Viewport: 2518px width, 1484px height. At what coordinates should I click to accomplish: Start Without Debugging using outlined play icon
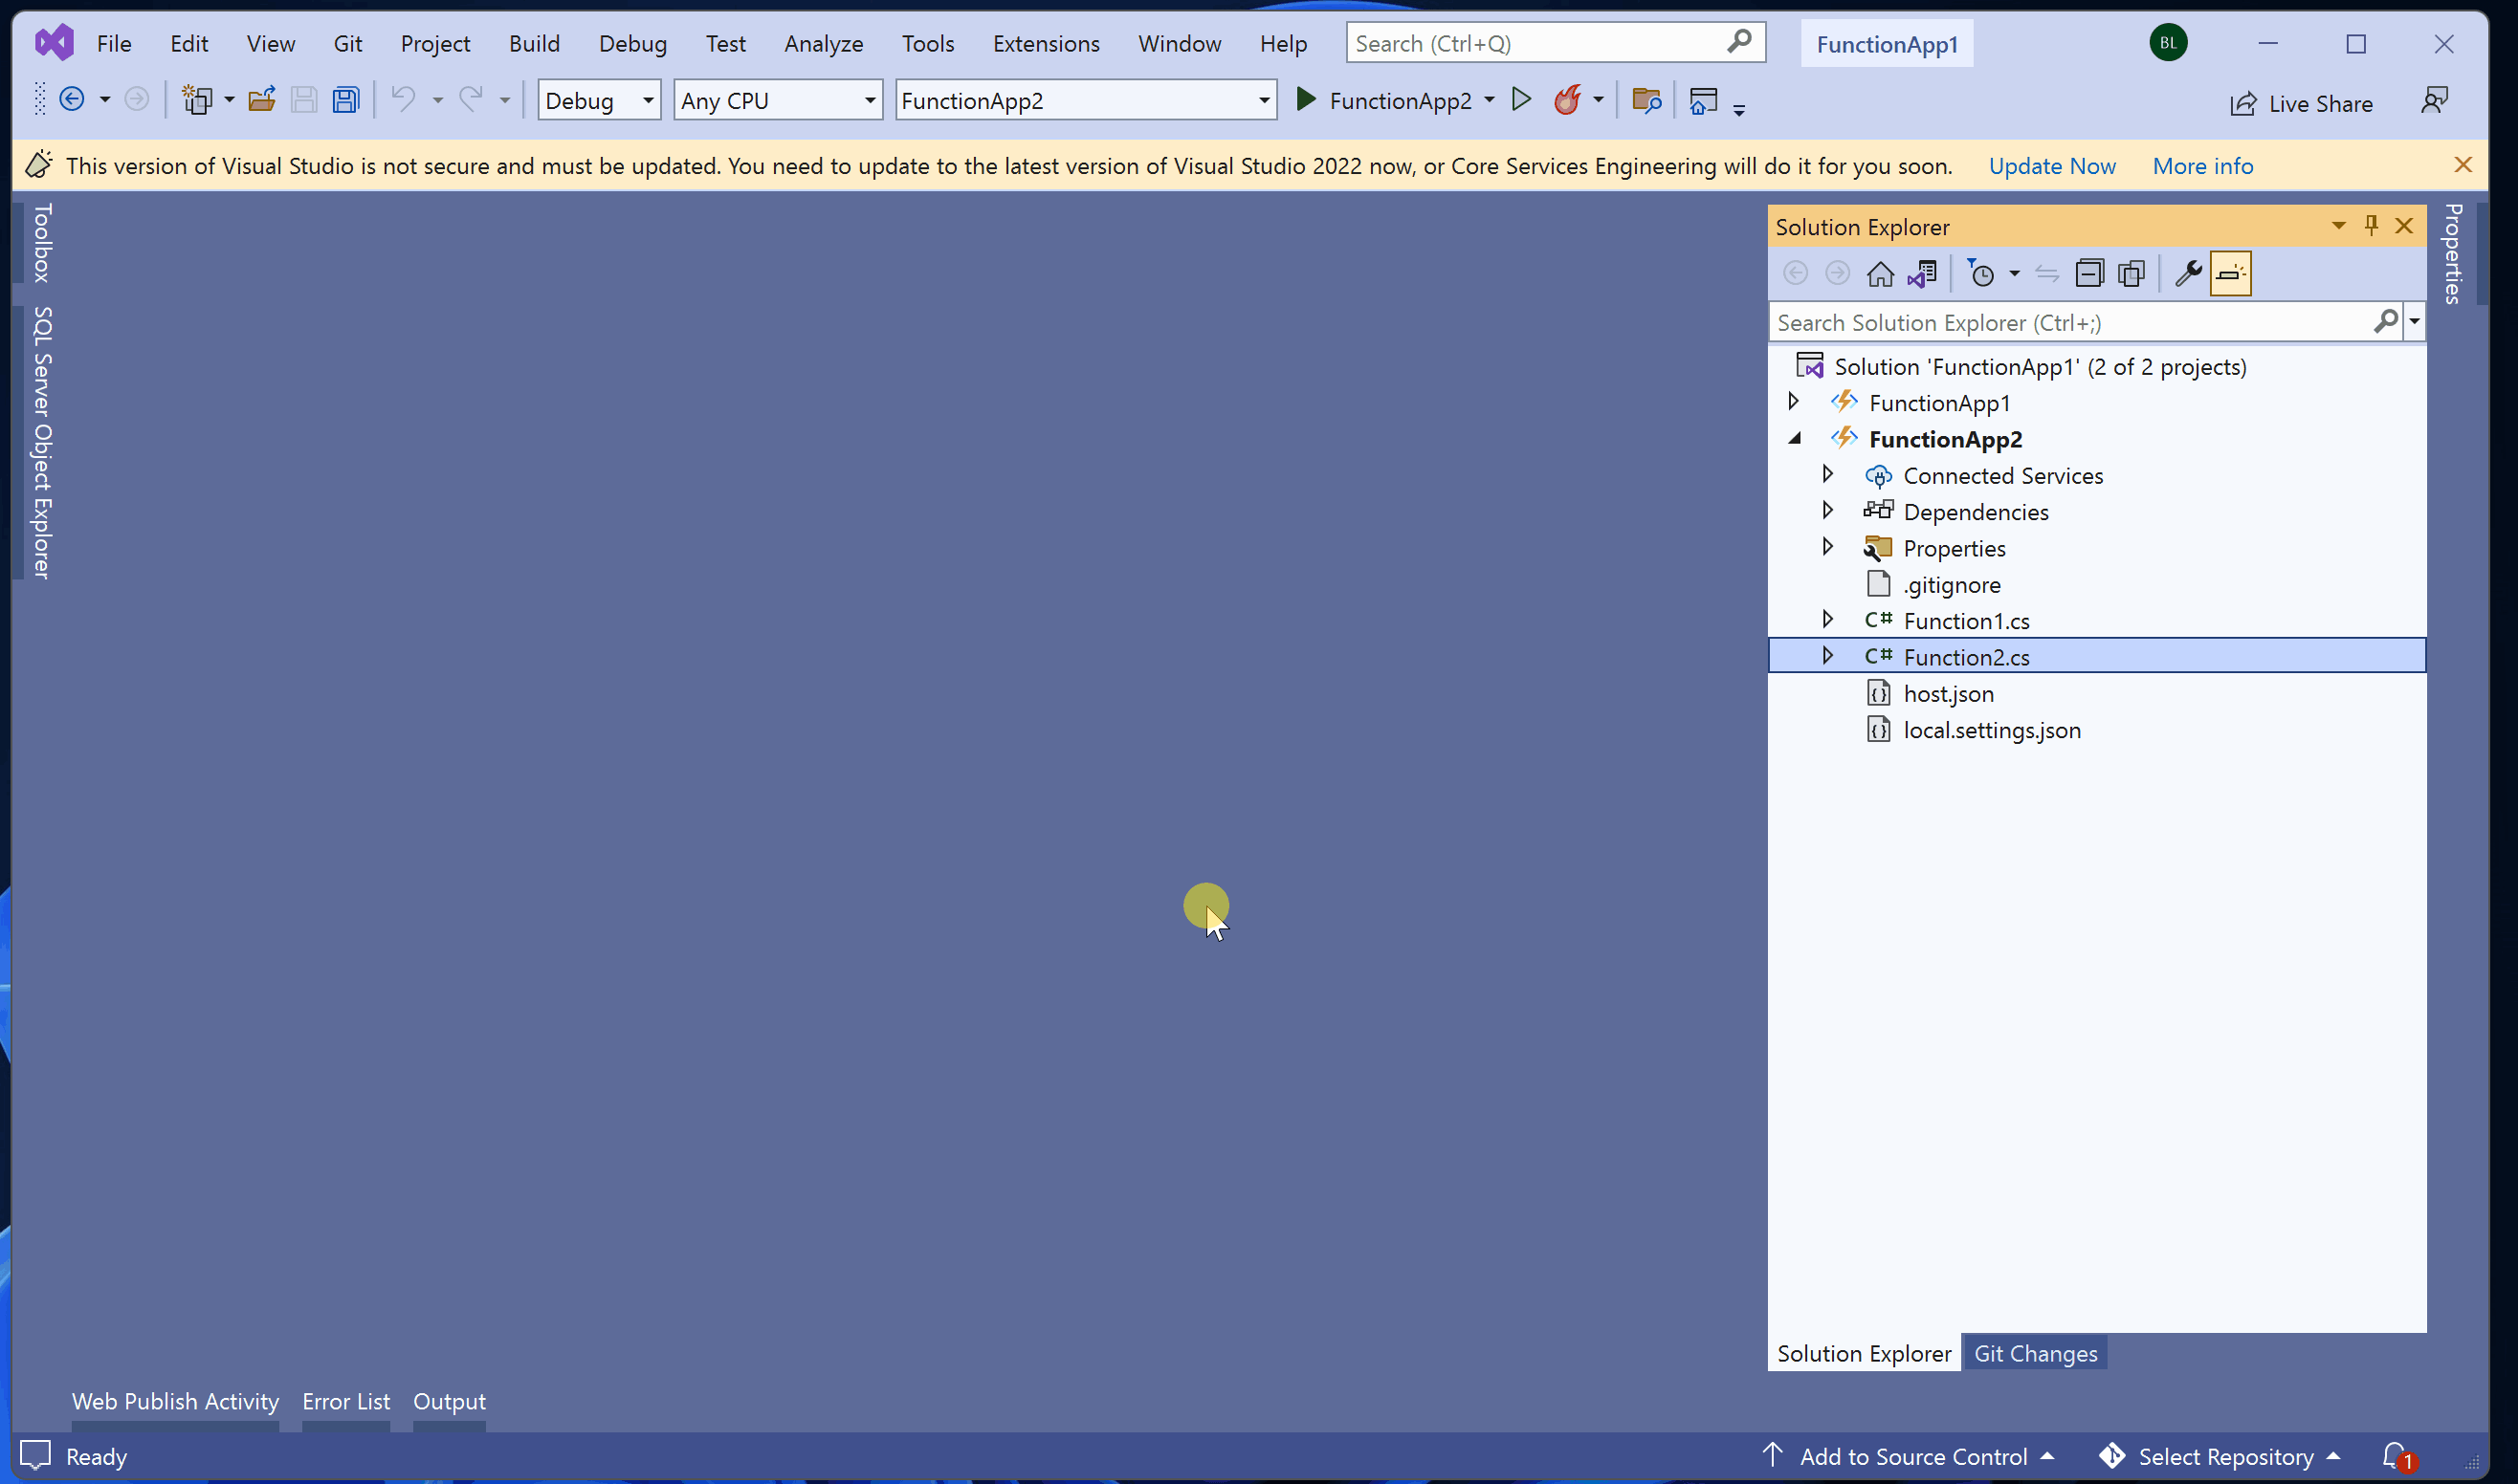click(x=1520, y=100)
